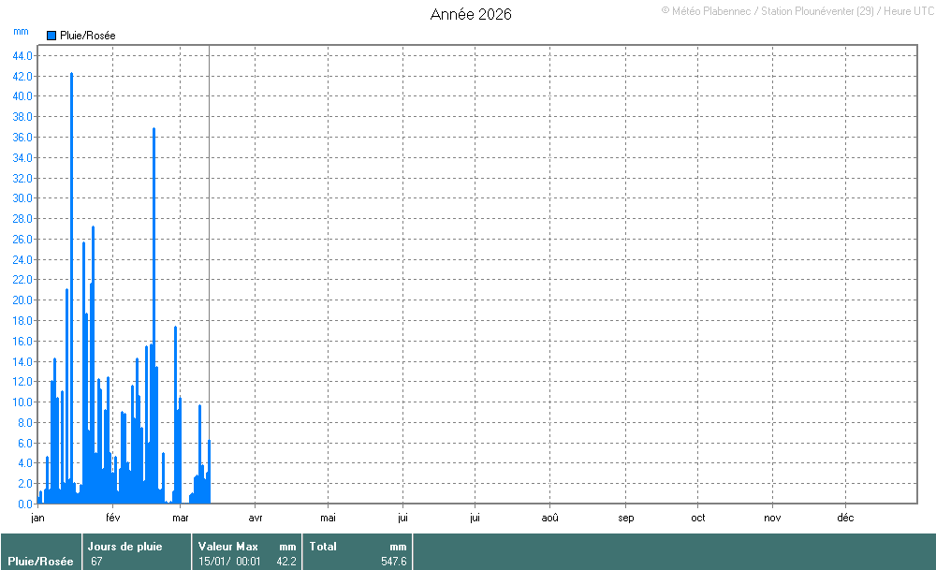Click the mm unit label above y-axis
The height and width of the screenshot is (570, 936).
(x=21, y=31)
